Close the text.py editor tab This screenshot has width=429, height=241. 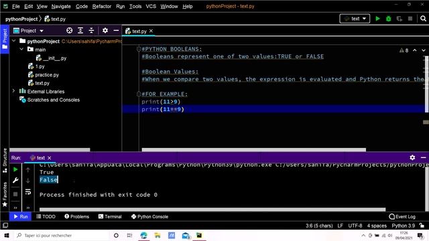tap(151, 31)
